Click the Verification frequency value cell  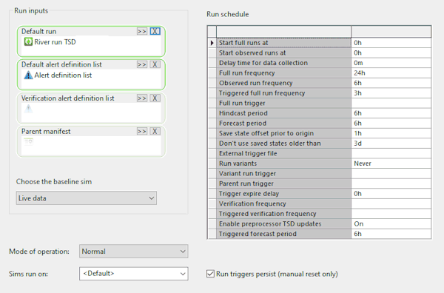[x=391, y=203]
